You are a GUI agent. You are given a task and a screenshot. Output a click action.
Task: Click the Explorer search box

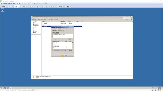[127, 18]
